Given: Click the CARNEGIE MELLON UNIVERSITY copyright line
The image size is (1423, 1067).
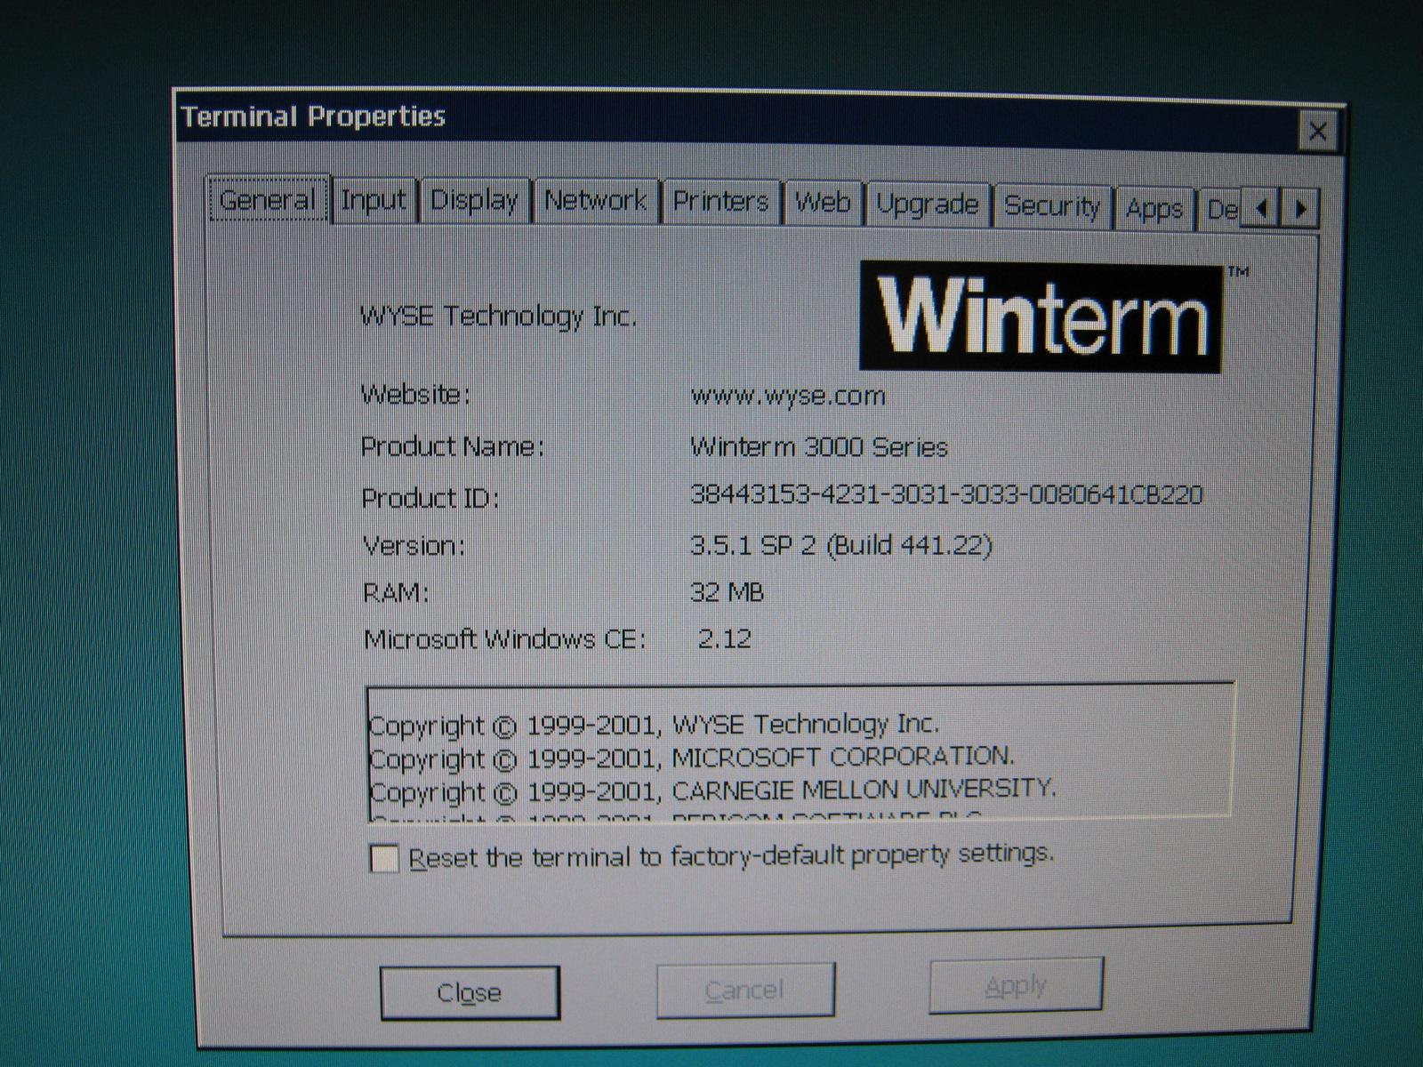Looking at the screenshot, I should 713,790.
